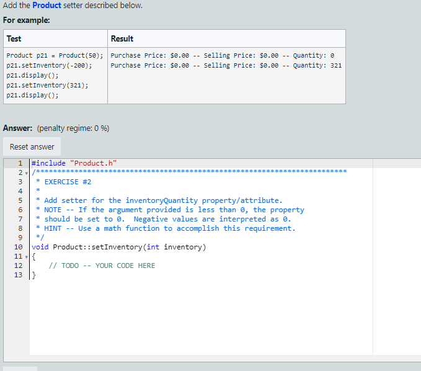Click the 'should be set to 0' comment line
This screenshot has height=371, width=421.
[x=163, y=219]
